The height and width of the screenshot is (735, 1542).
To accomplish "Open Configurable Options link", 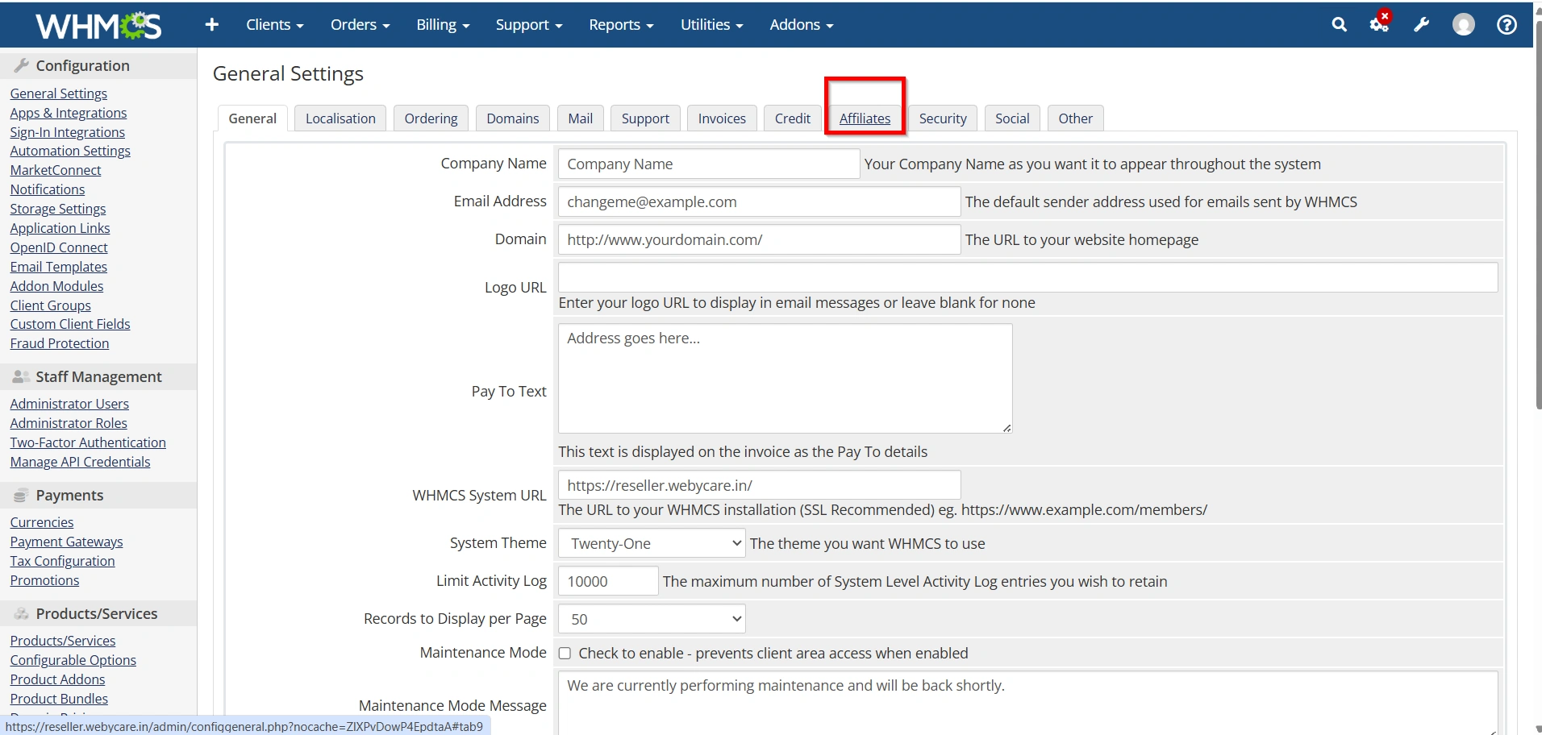I will [x=73, y=660].
